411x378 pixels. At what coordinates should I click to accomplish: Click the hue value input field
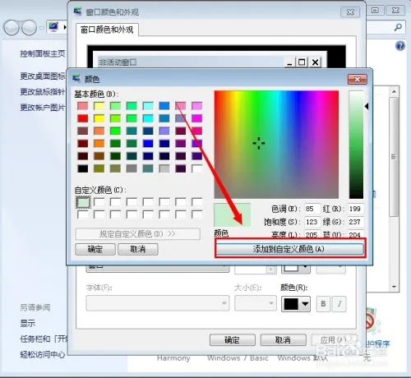tap(312, 209)
